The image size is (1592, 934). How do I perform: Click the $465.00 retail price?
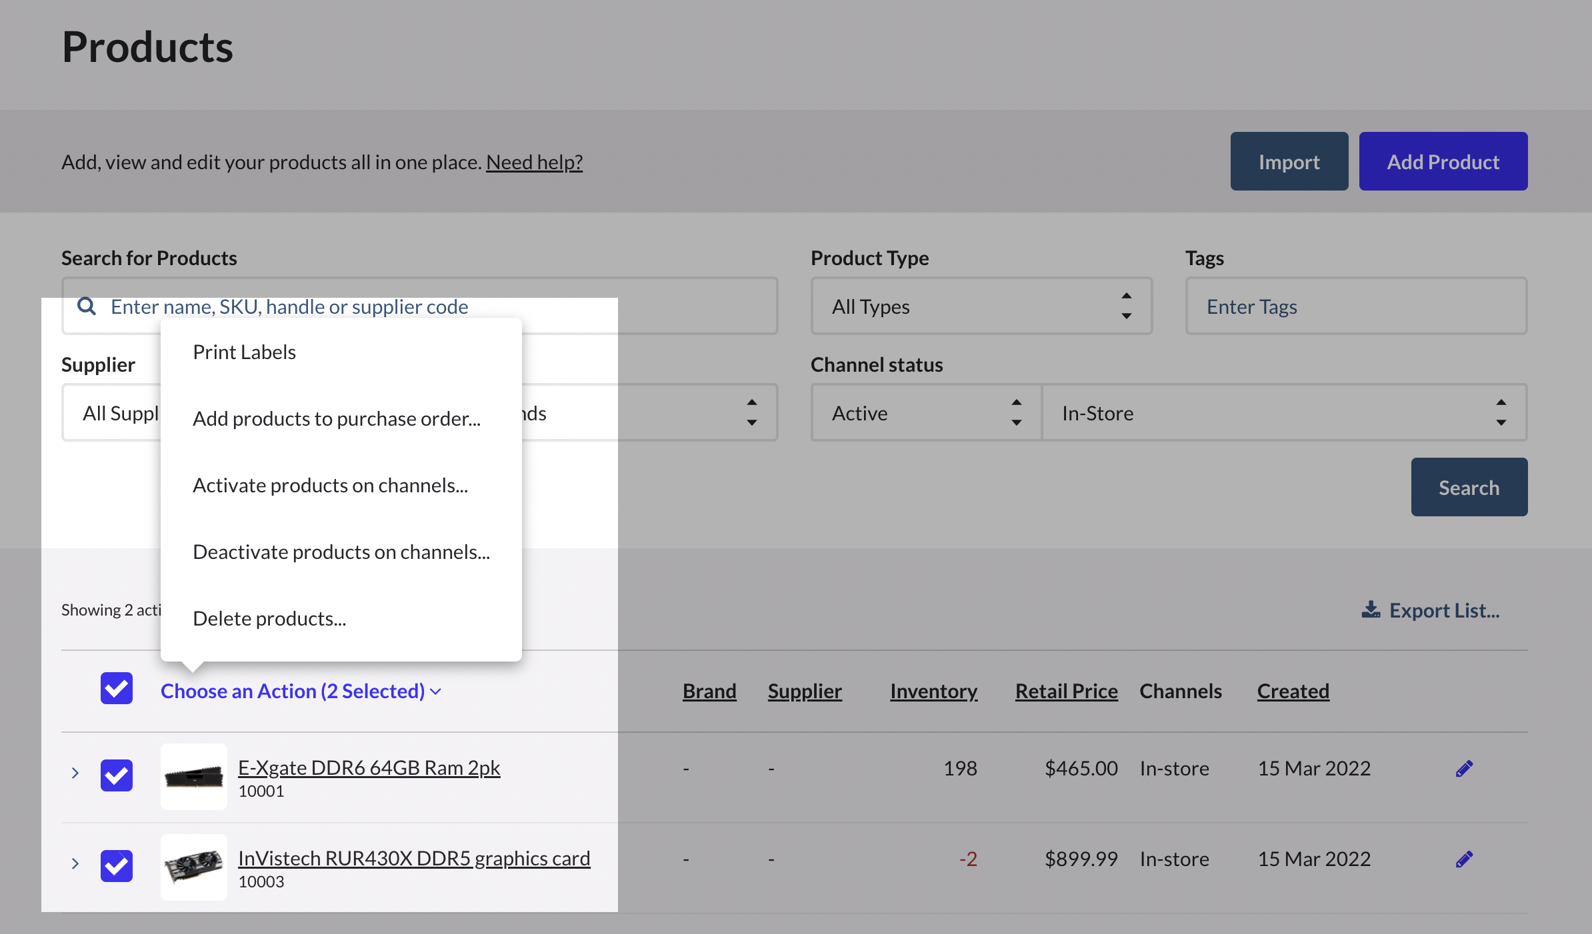[x=1081, y=769]
